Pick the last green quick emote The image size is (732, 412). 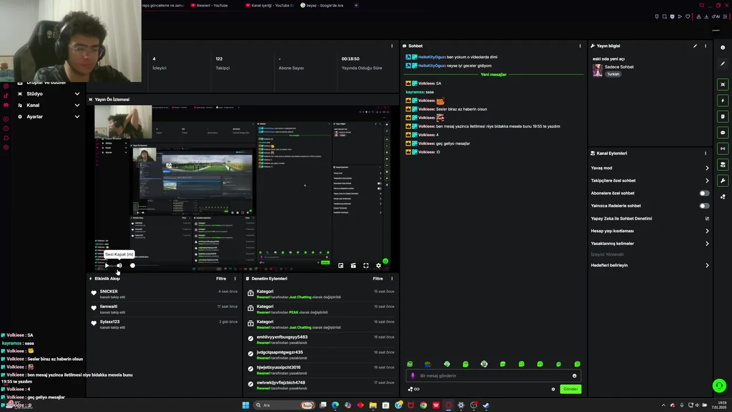[577, 364]
